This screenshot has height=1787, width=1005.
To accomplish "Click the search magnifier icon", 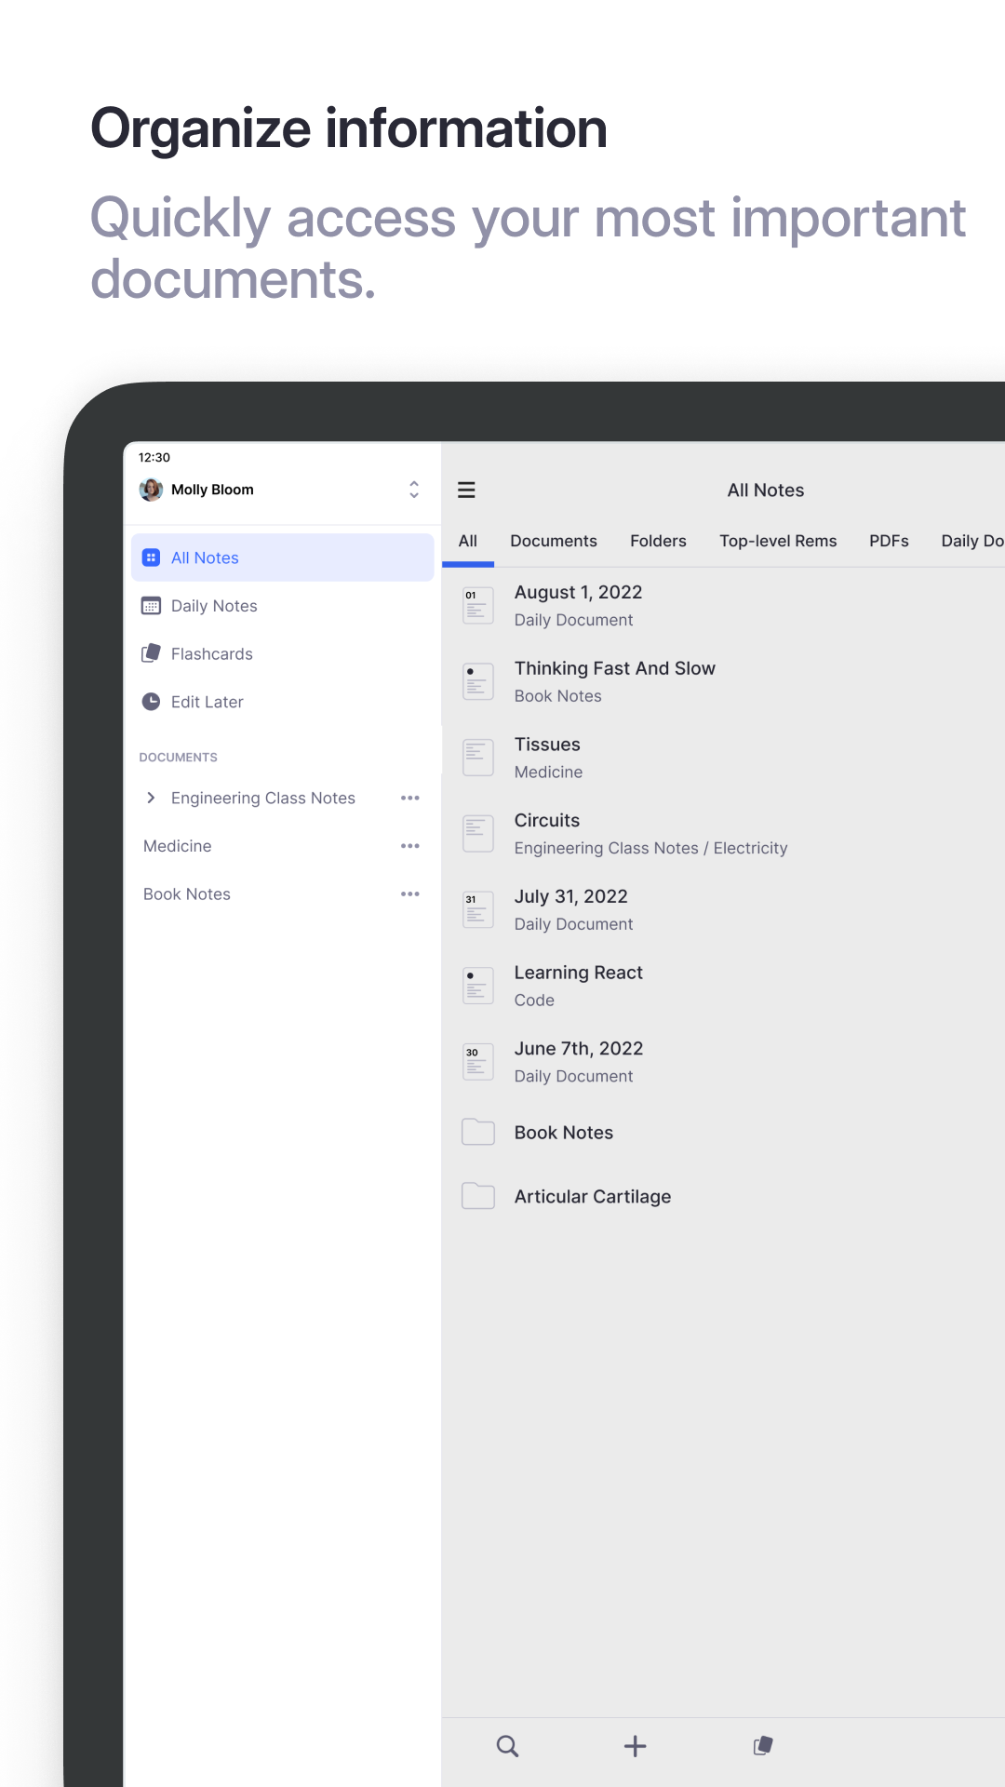I will [507, 1746].
